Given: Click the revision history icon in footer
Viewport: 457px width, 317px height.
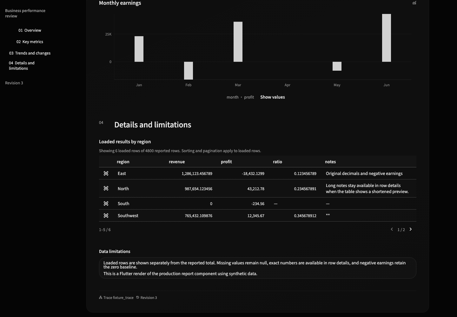Looking at the screenshot, I should click(x=138, y=297).
